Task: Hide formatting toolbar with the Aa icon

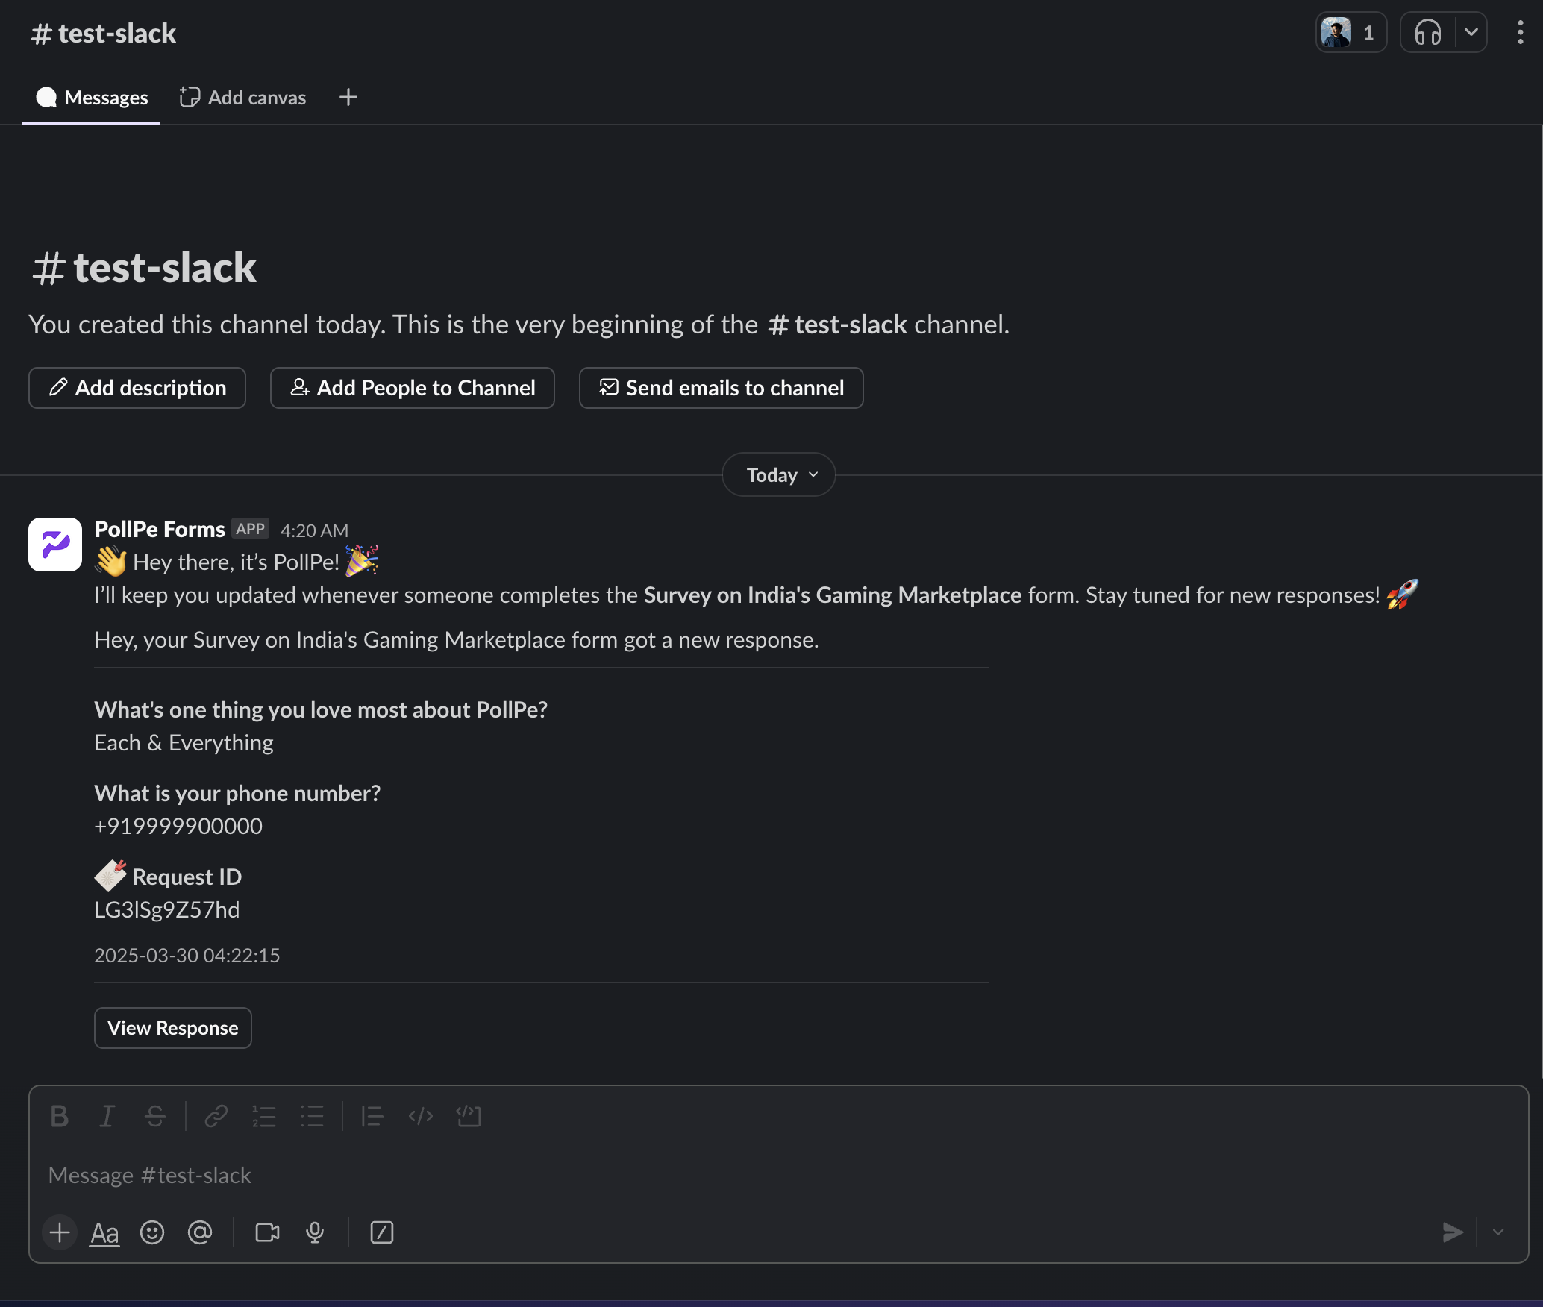Action: (x=104, y=1232)
